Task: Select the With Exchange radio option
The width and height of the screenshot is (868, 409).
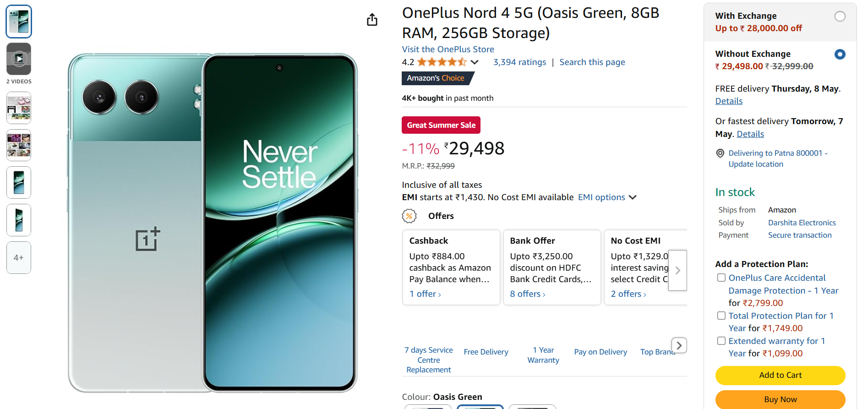Action: [x=840, y=16]
